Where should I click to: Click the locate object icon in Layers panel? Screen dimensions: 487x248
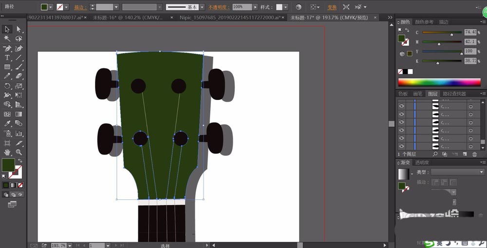click(x=435, y=154)
